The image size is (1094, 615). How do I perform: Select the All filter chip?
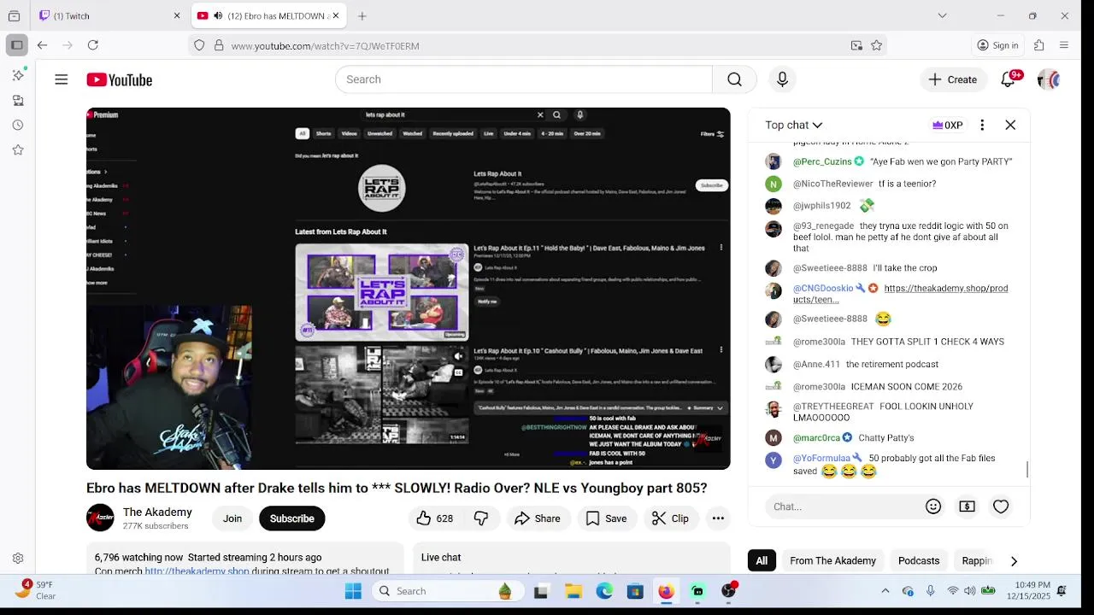pyautogui.click(x=762, y=561)
